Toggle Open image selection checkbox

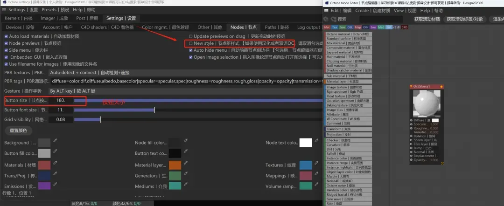tap(191, 57)
